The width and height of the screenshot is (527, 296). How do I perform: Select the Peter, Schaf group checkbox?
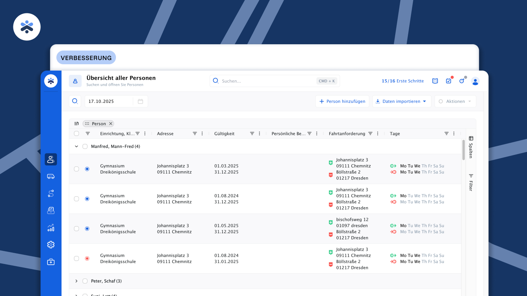coord(85,281)
